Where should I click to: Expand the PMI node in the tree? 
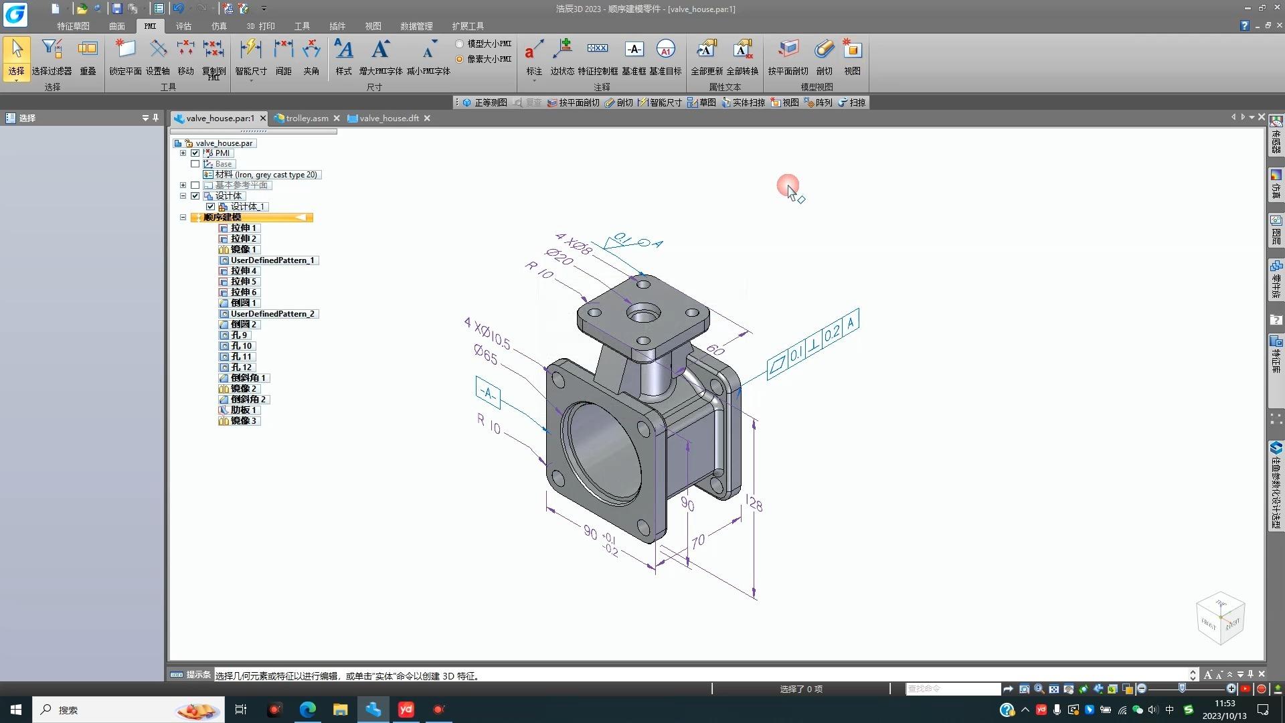coord(184,153)
